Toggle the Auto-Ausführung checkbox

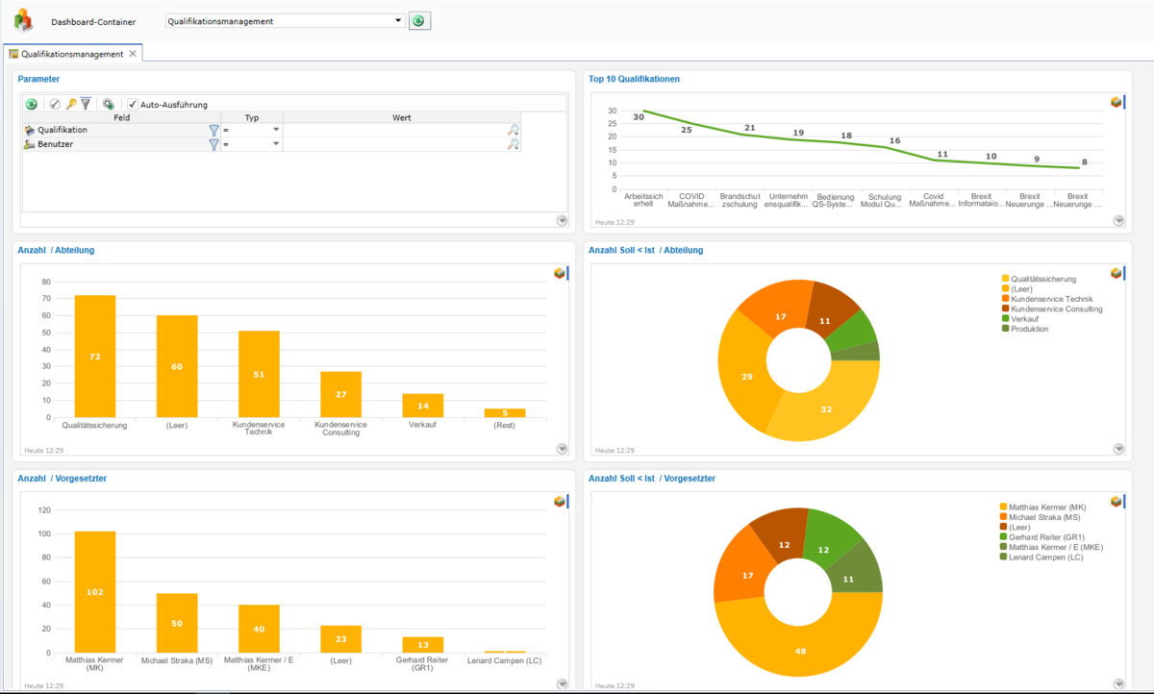point(133,104)
